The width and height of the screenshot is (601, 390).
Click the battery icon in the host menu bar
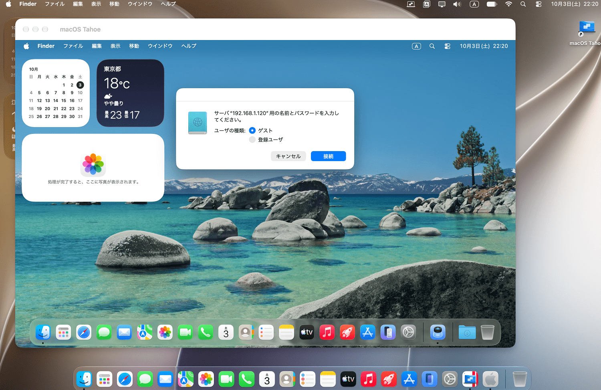[492, 4]
